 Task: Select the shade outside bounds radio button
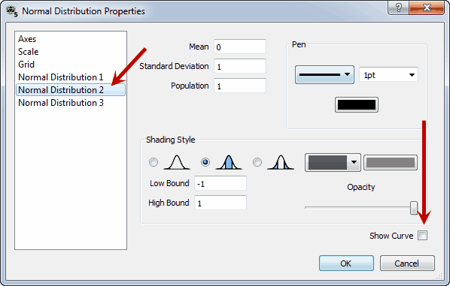(257, 162)
